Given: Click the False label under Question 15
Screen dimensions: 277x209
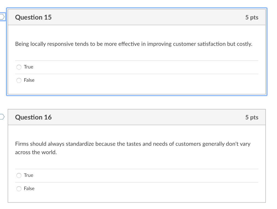Looking at the screenshot, I should coord(30,80).
